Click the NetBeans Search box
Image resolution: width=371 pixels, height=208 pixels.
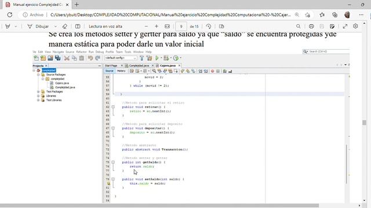click(326, 51)
